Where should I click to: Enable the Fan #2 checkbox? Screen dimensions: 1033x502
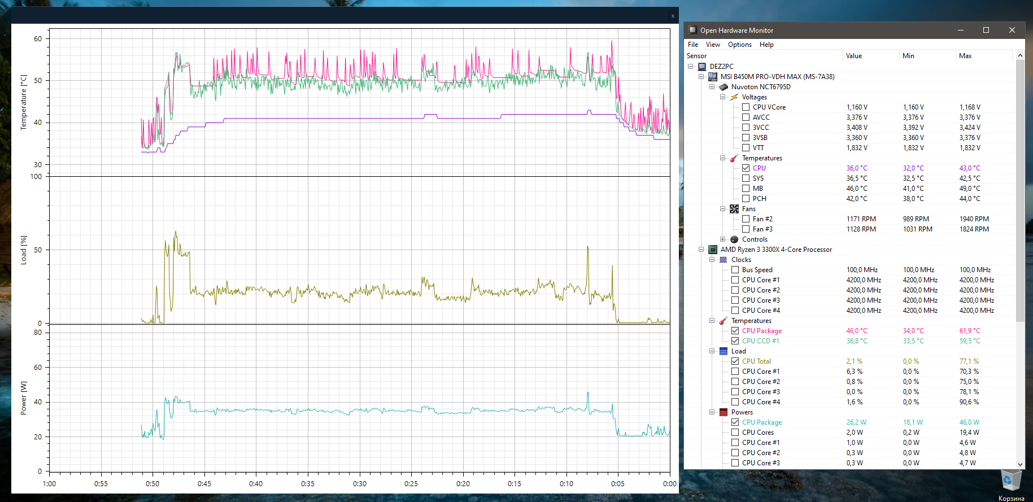point(746,219)
